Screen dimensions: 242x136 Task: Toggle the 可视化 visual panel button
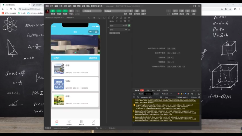71,11
